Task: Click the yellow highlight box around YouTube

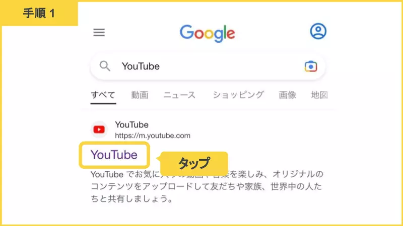Action: [114, 155]
